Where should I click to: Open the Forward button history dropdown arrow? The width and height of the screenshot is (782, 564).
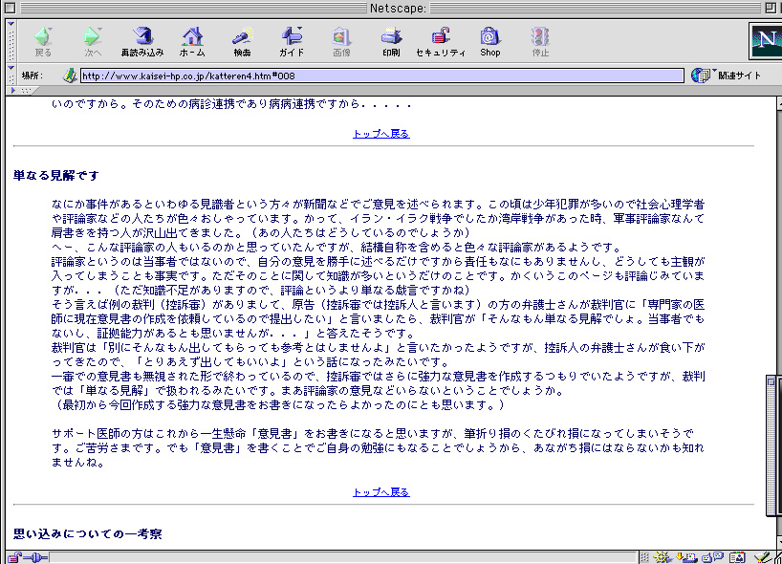coord(100,30)
